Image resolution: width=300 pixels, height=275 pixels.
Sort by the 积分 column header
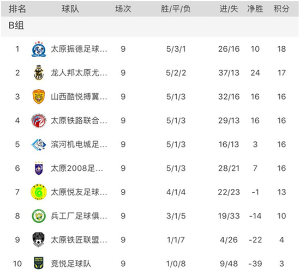(281, 9)
